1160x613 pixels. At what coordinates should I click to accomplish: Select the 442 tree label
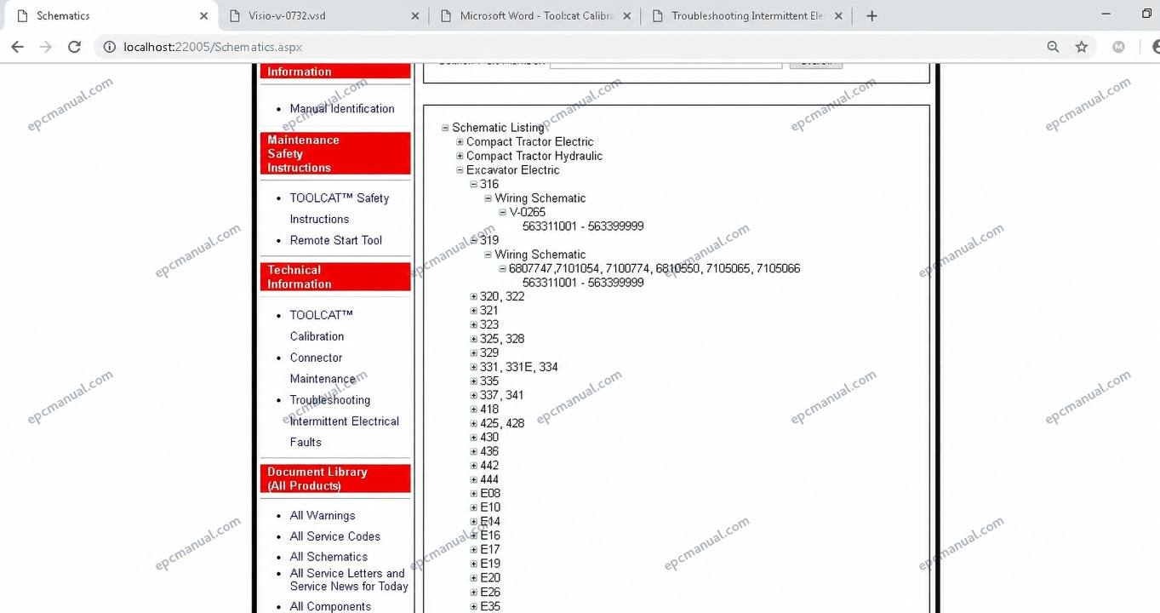[489, 466]
